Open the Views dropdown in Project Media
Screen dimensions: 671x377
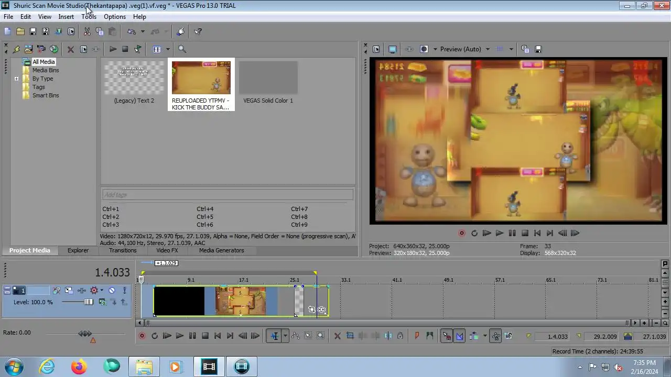pyautogui.click(x=168, y=49)
